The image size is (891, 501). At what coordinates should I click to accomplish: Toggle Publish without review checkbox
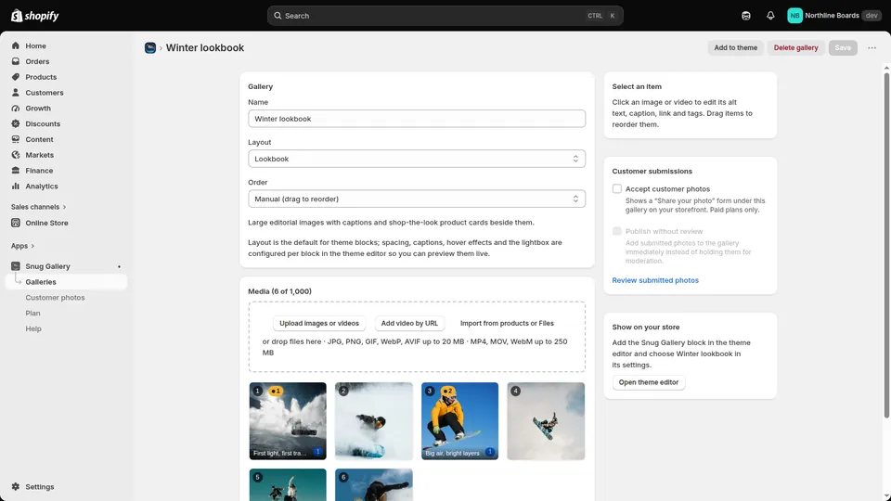click(617, 231)
